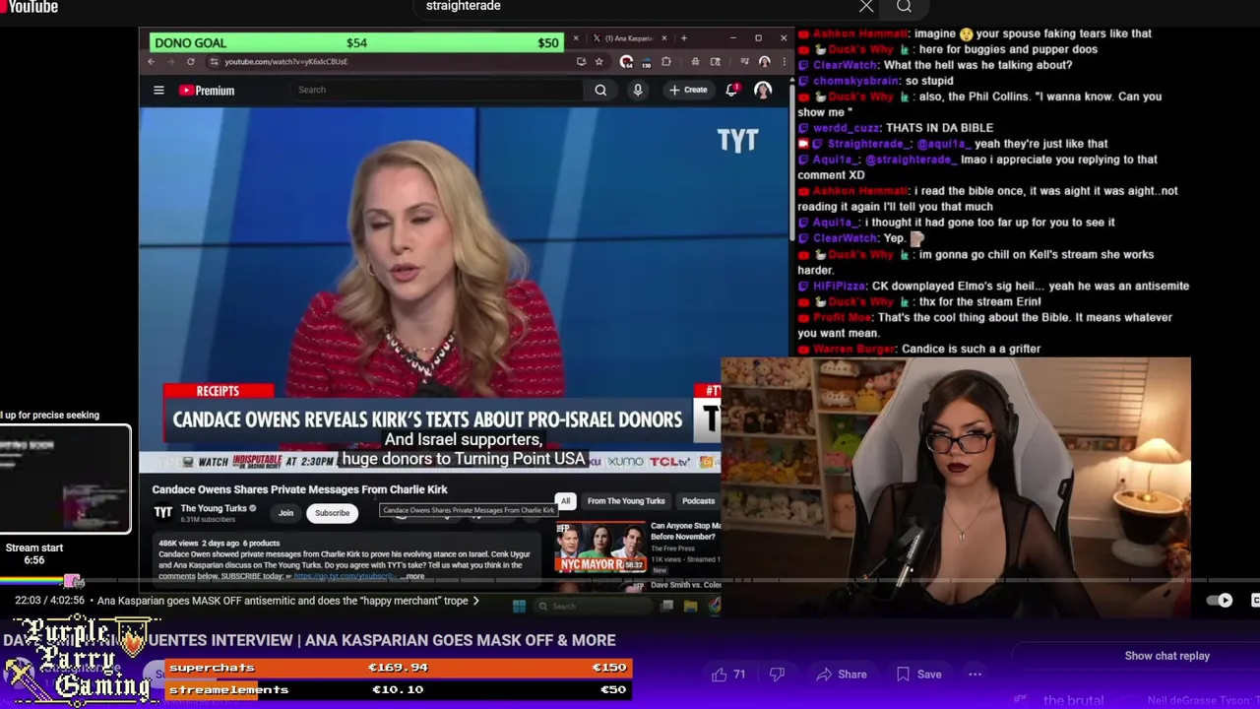Click the TYT watermark on the video
Image resolution: width=1260 pixels, height=709 pixels.
738,141
